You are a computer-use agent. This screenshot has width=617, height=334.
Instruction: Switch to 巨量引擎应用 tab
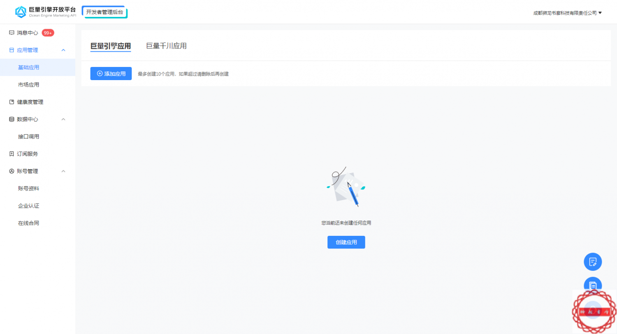[x=111, y=46]
